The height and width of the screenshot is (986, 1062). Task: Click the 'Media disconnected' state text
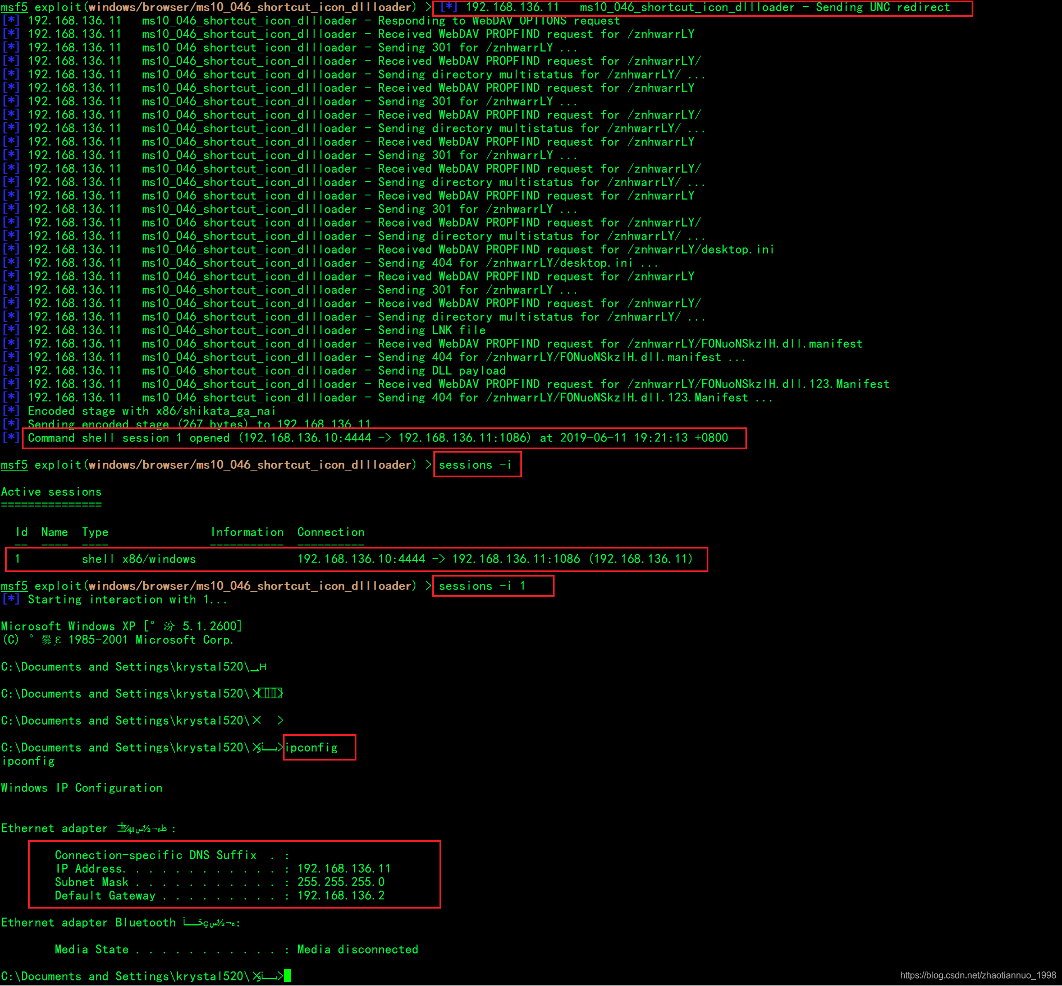[358, 950]
